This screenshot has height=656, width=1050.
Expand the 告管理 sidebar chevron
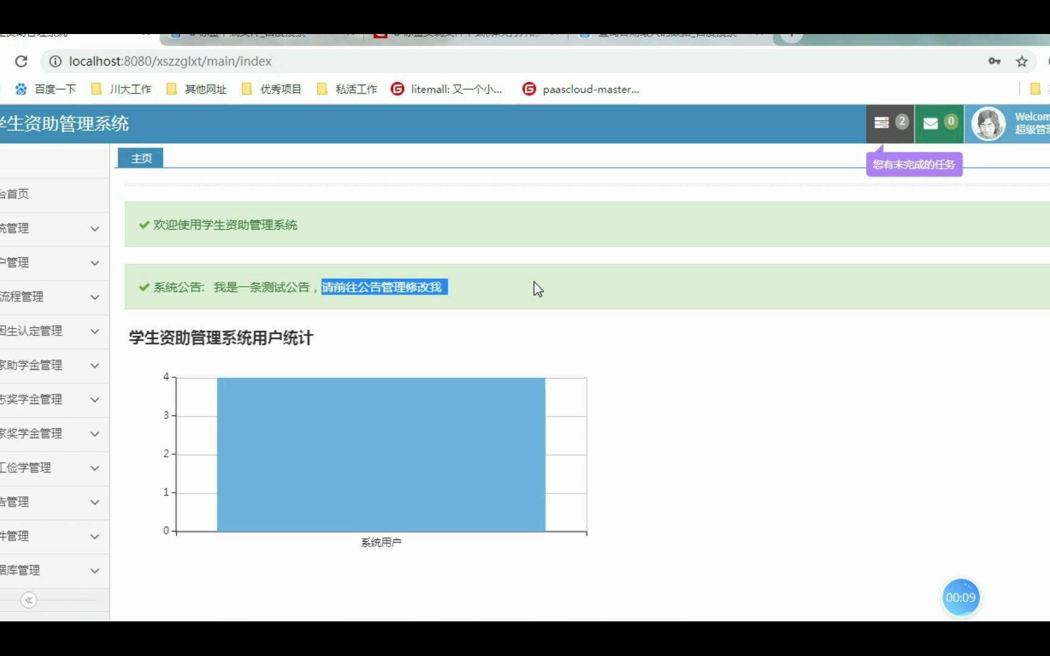click(x=95, y=502)
